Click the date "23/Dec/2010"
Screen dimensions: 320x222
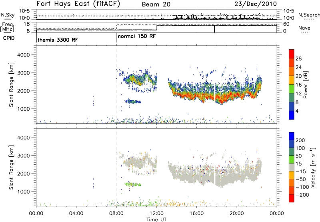(x=256, y=4)
